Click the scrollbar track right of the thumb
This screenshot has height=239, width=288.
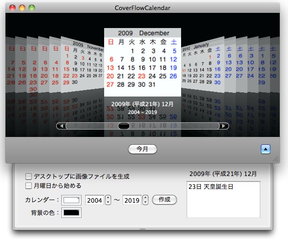[x=175, y=126]
